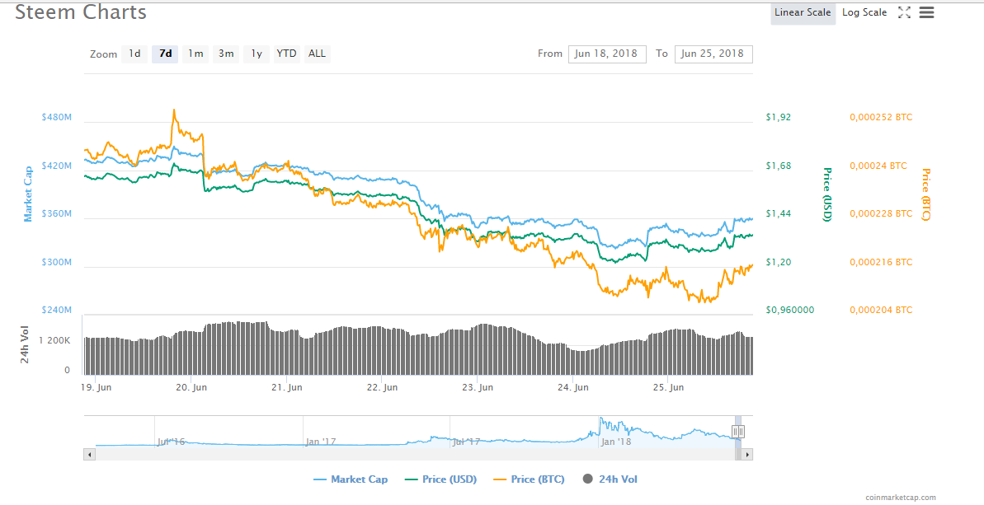This screenshot has width=984, height=505.
Task: Click the navigator scrollbar track
Action: click(414, 455)
